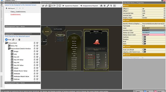This screenshot has height=92, width=166.
Task: Enable the Italic switch
Action: coord(144,43)
